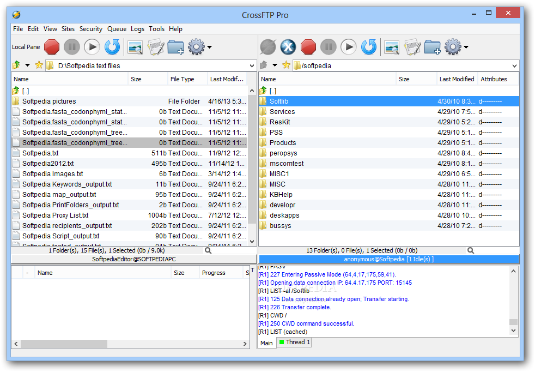Image resolution: width=535 pixels, height=372 pixels.
Task: Open the remote pane gear settings icon
Action: coord(453,47)
